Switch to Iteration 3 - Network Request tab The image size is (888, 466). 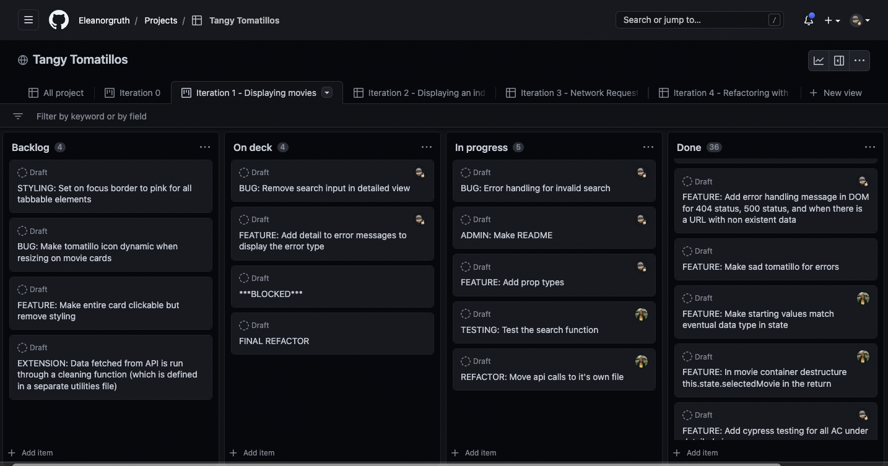point(572,93)
